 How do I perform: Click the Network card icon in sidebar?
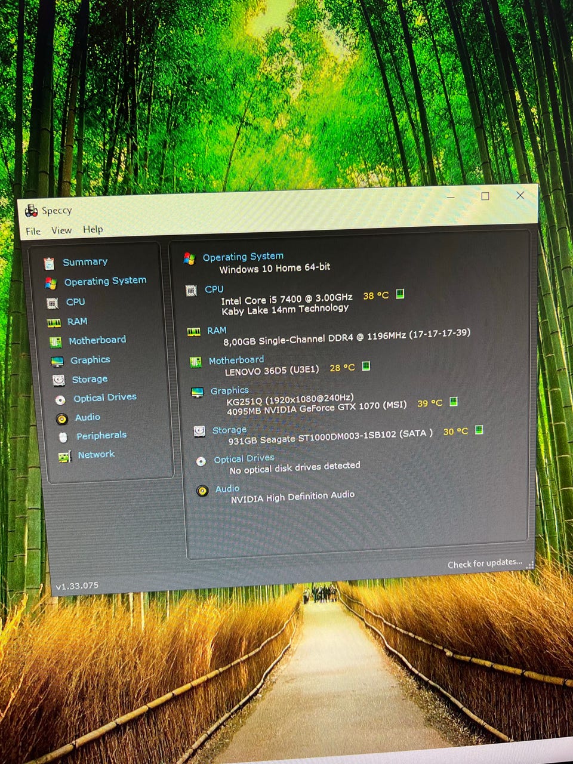pyautogui.click(x=64, y=457)
